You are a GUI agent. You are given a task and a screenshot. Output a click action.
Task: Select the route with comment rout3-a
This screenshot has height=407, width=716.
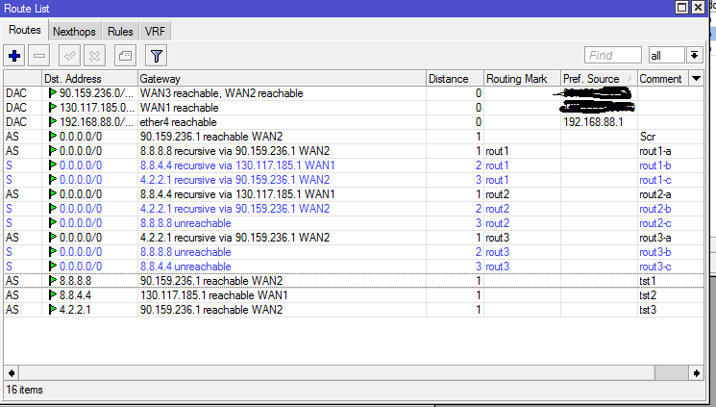pos(354,238)
